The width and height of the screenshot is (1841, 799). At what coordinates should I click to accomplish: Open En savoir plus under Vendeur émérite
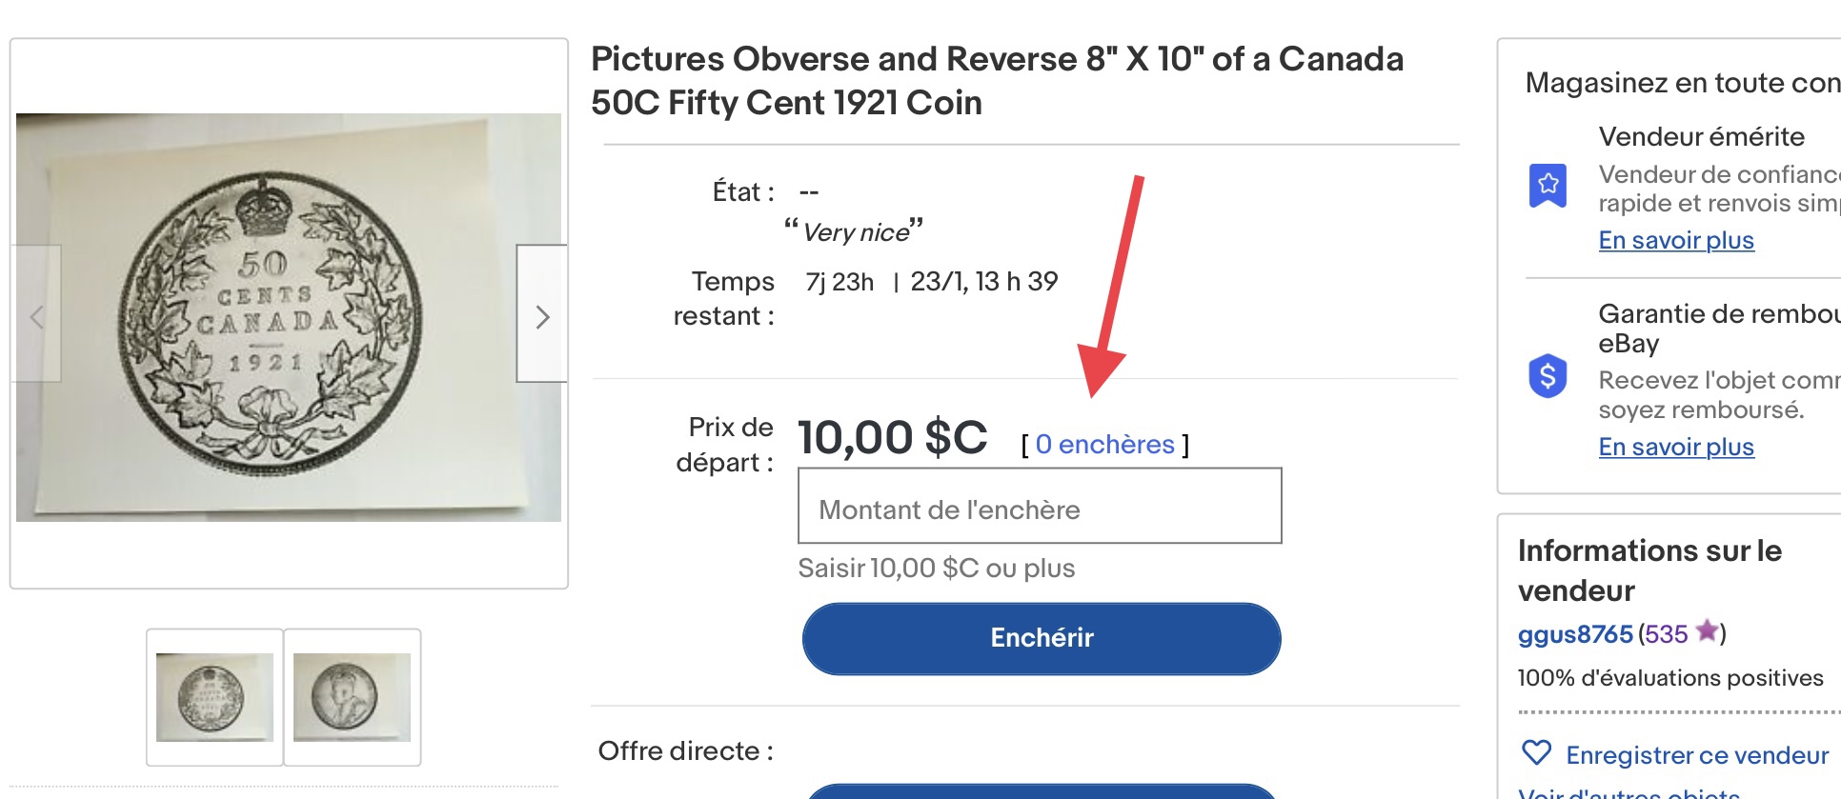1675,240
